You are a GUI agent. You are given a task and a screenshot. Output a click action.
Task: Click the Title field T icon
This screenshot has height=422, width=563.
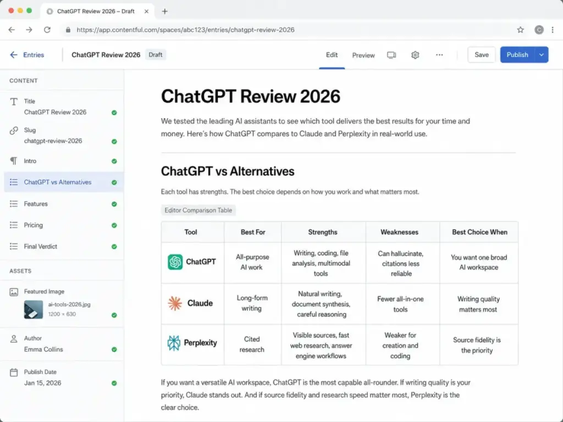click(14, 102)
